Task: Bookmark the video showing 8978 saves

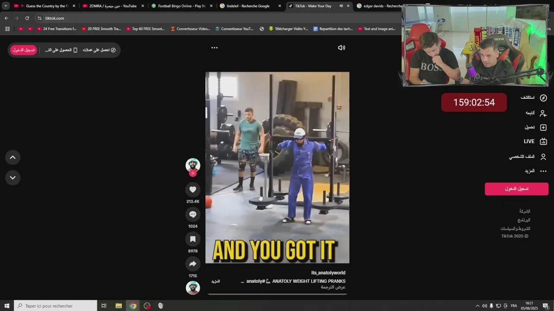Action: point(193,239)
